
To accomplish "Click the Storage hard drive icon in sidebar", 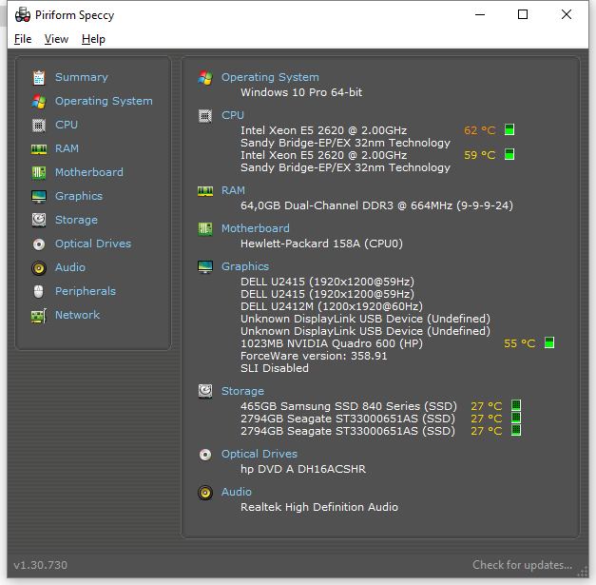I will 39,221.
